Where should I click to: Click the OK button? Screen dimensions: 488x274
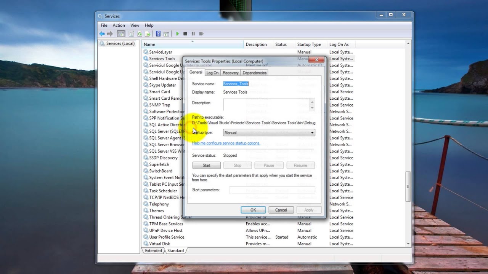253,210
